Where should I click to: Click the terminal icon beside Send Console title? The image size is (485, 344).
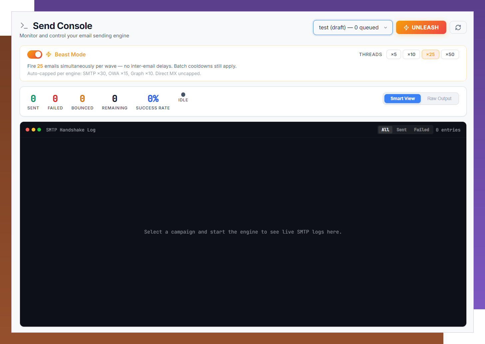click(x=24, y=25)
